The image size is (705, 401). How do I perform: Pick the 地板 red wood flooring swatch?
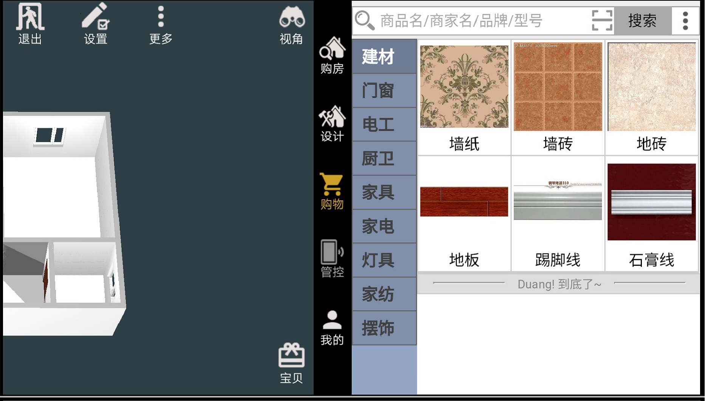[x=464, y=202]
